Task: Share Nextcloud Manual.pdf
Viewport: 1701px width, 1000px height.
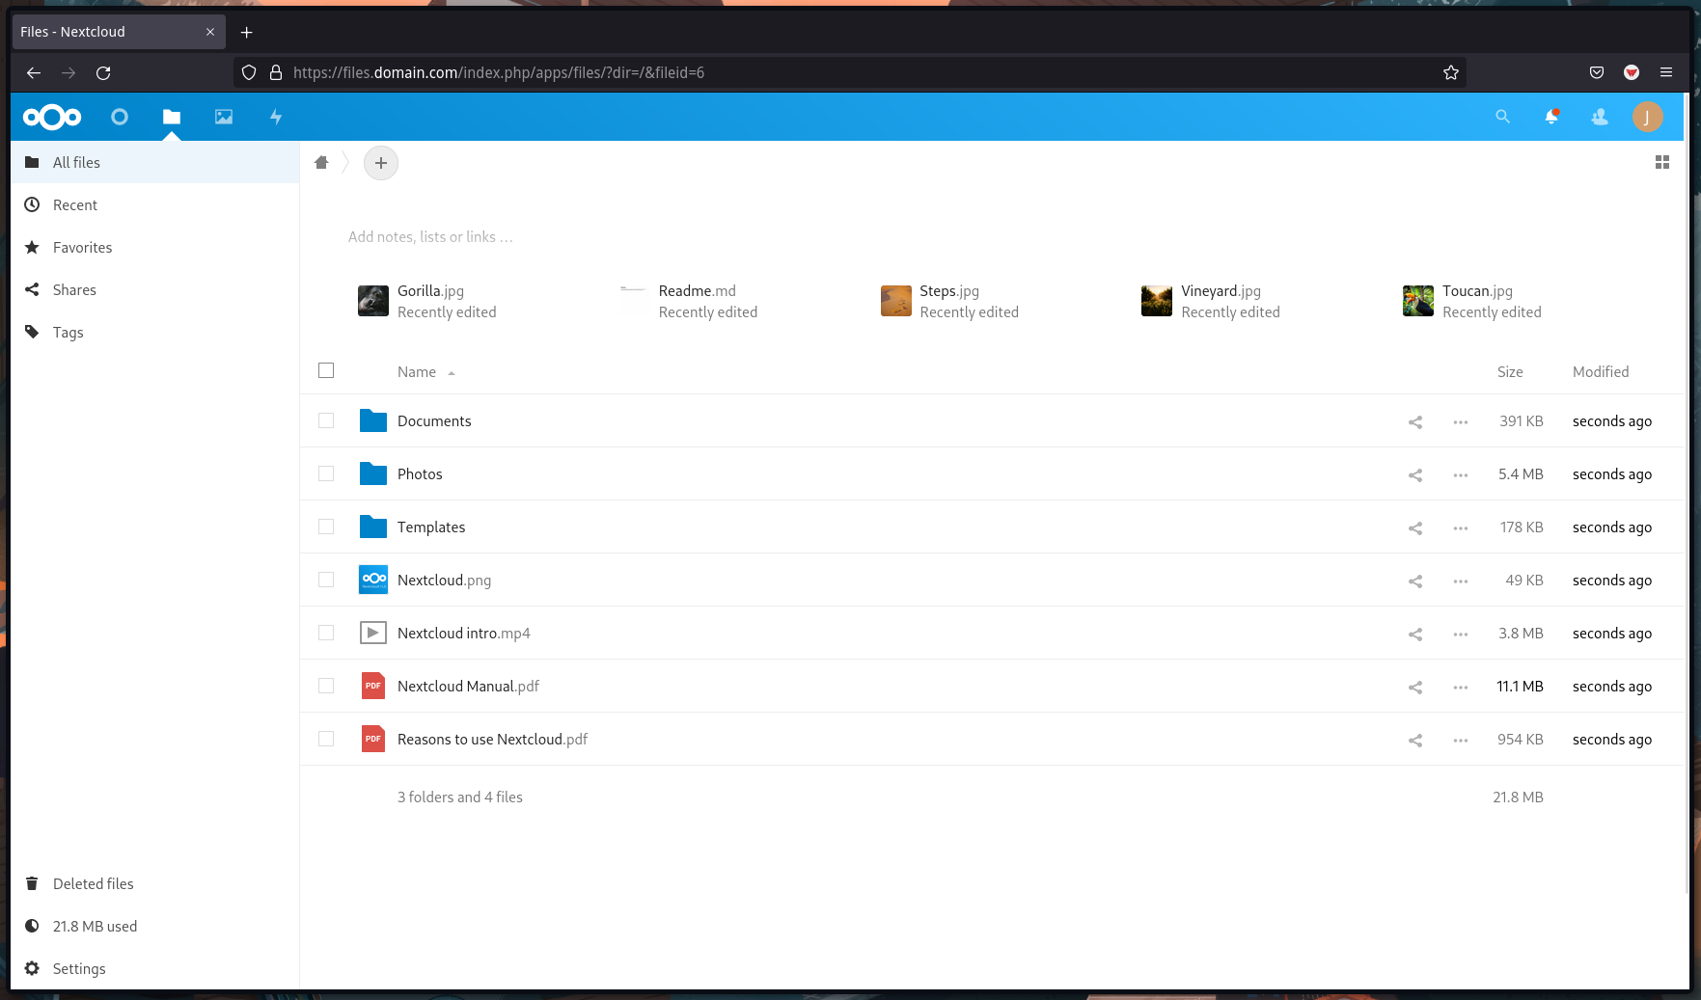Action: click(x=1415, y=687)
